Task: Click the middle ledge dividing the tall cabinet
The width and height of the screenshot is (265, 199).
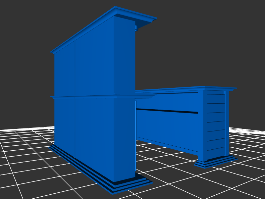Action: click(x=99, y=97)
